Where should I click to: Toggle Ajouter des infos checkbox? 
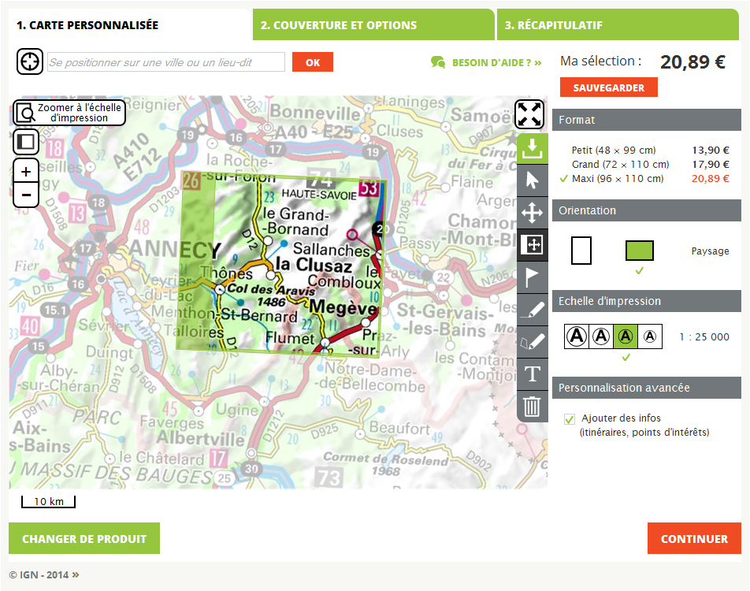point(569,419)
